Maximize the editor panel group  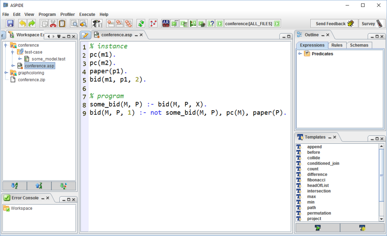pos(289,37)
